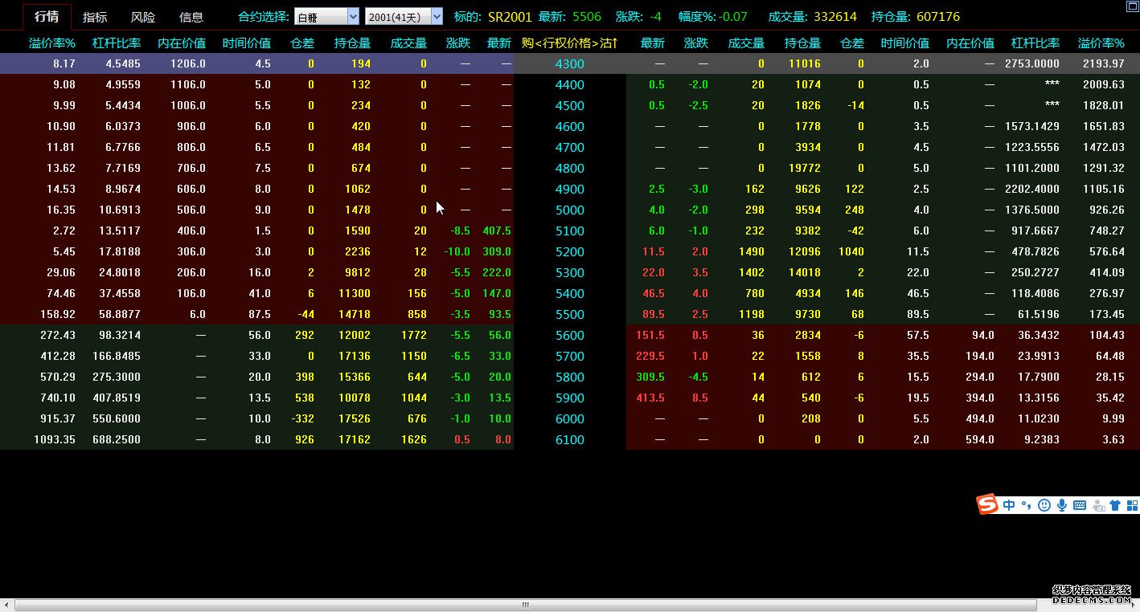Select the 行情 tab

tap(47, 17)
